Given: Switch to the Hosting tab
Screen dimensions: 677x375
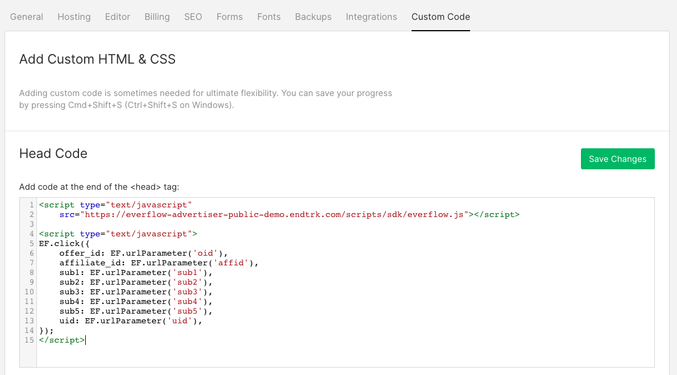Looking at the screenshot, I should 74,17.
